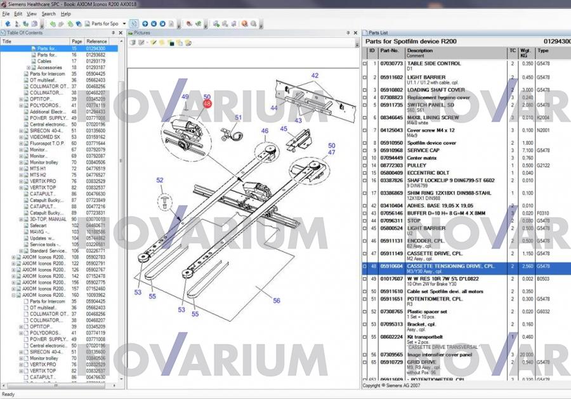Expand the Accessories tree node
This screenshot has width=571, height=399.
click(29, 67)
